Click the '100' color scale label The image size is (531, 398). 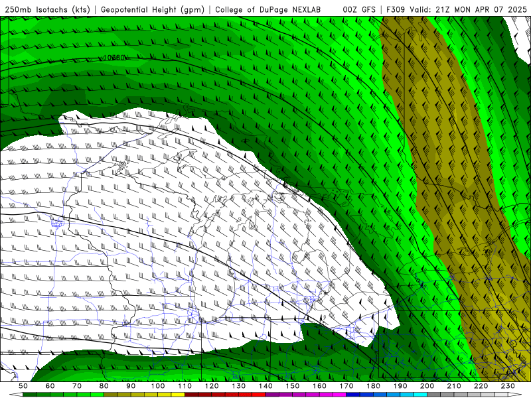point(158,386)
